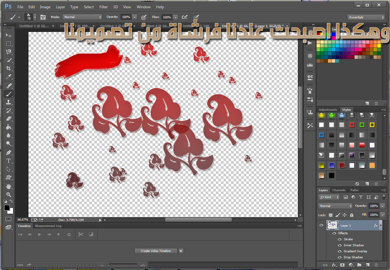Image resolution: width=390 pixels, height=270 pixels.
Task: Select the Hand tool
Action: click(x=9, y=186)
